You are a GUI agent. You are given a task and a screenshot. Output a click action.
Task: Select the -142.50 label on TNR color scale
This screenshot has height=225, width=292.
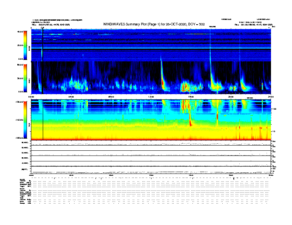(19, 120)
